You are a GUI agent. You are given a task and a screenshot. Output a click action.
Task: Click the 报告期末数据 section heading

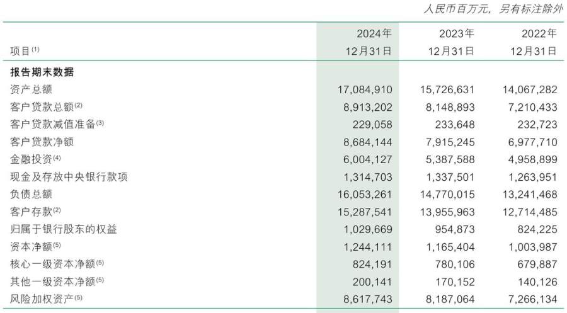pos(42,72)
